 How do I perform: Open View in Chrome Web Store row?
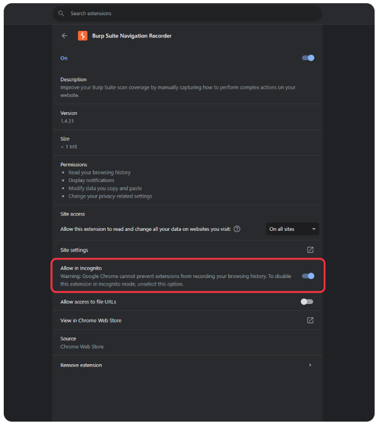187,320
